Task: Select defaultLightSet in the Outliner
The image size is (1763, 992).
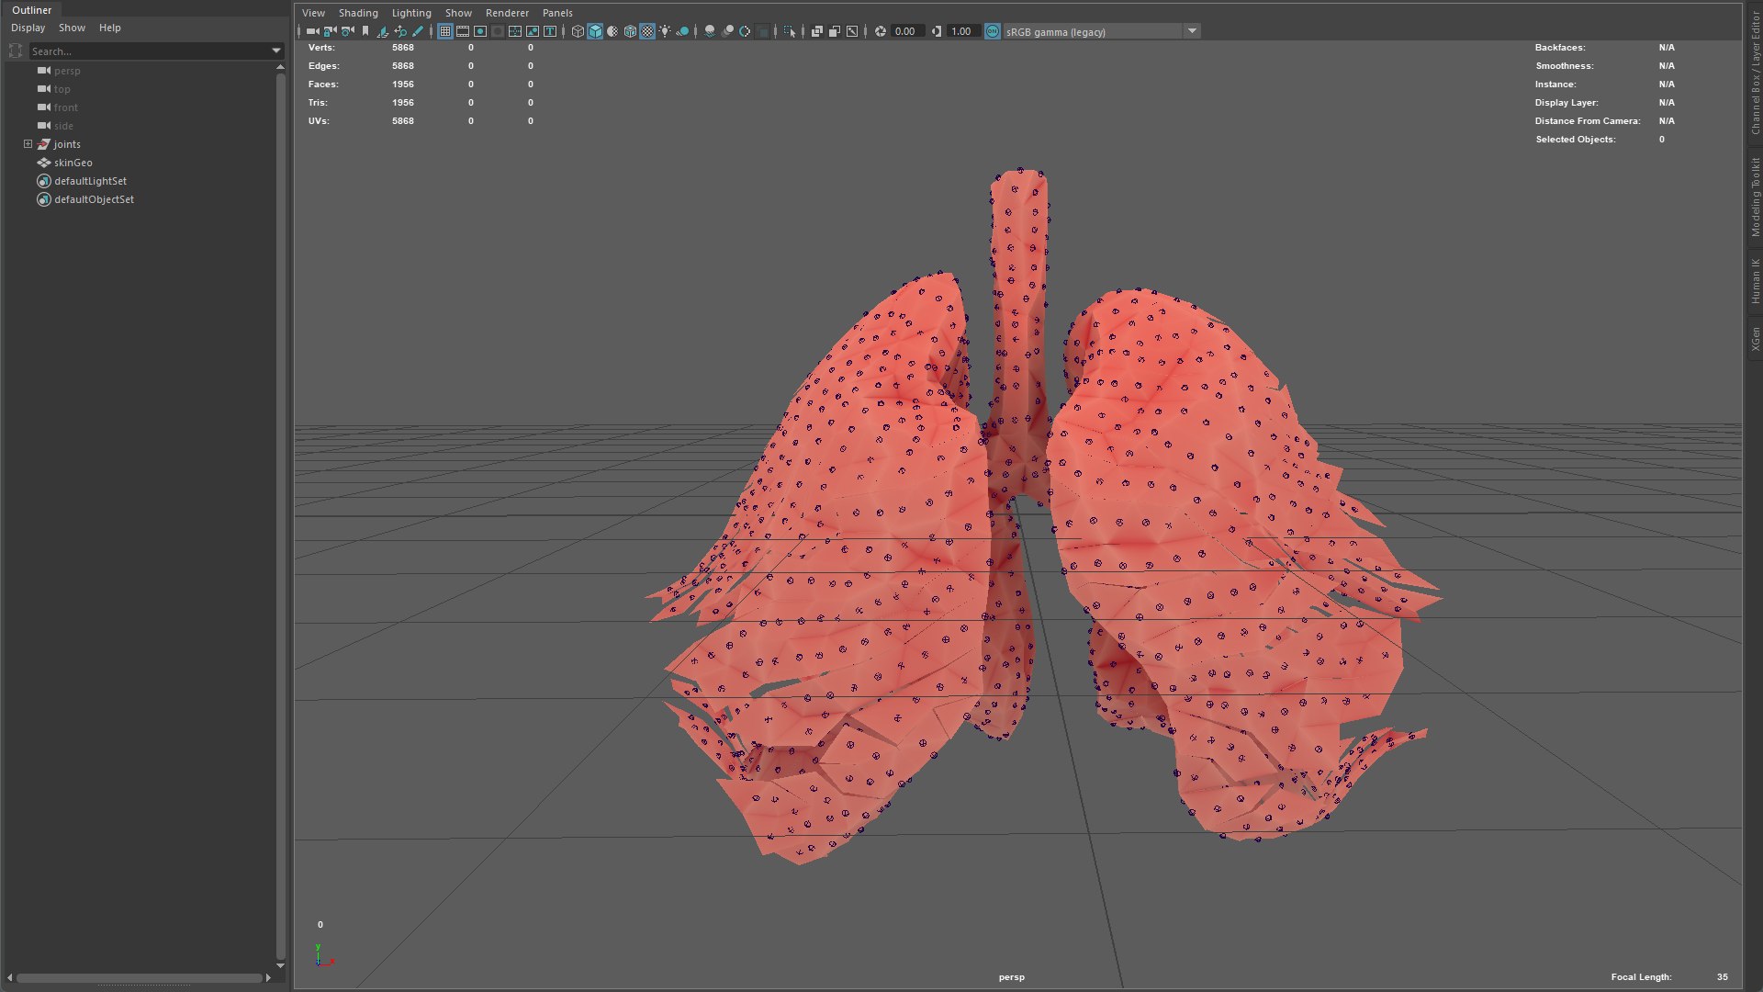Action: click(90, 181)
